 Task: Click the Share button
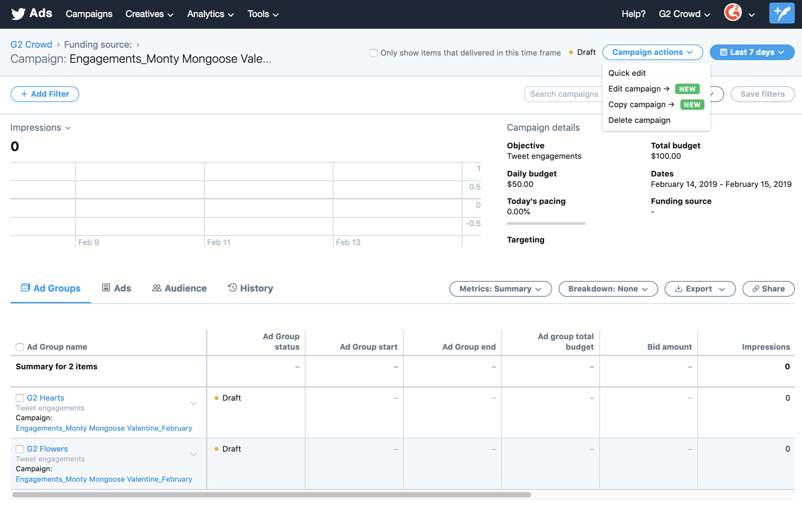tap(769, 289)
